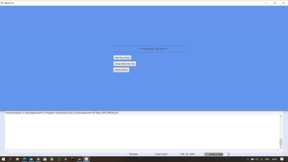Open the taskbar search magnifier
Screen dimensions: 288x162
pyautogui.click(x=10, y=159)
